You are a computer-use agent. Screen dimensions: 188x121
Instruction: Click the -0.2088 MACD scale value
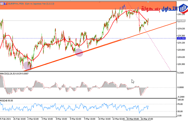[180, 97]
